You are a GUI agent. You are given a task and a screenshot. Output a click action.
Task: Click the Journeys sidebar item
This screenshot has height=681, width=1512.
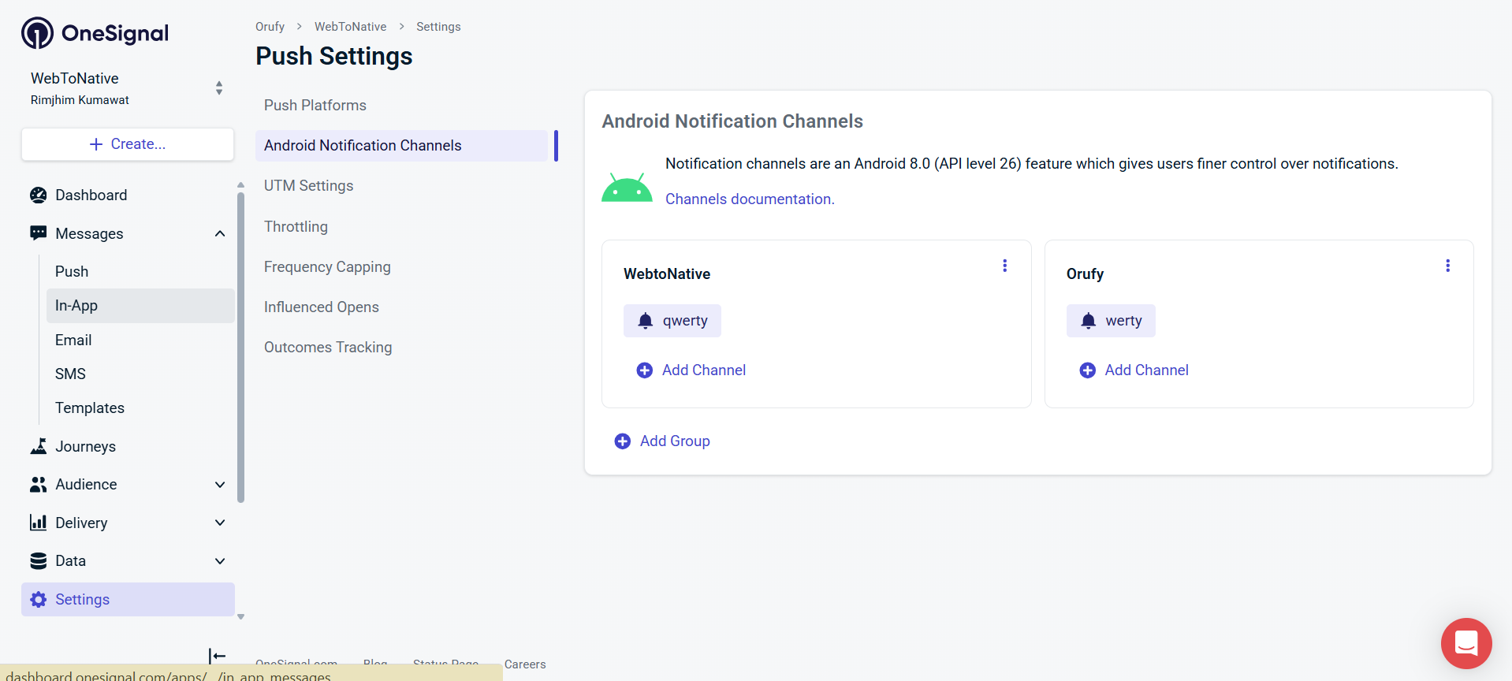128,446
